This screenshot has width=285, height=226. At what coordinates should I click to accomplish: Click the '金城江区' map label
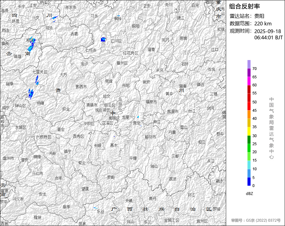click(172, 220)
